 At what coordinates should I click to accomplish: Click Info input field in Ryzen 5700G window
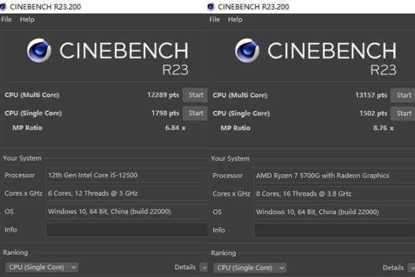tap(335, 230)
